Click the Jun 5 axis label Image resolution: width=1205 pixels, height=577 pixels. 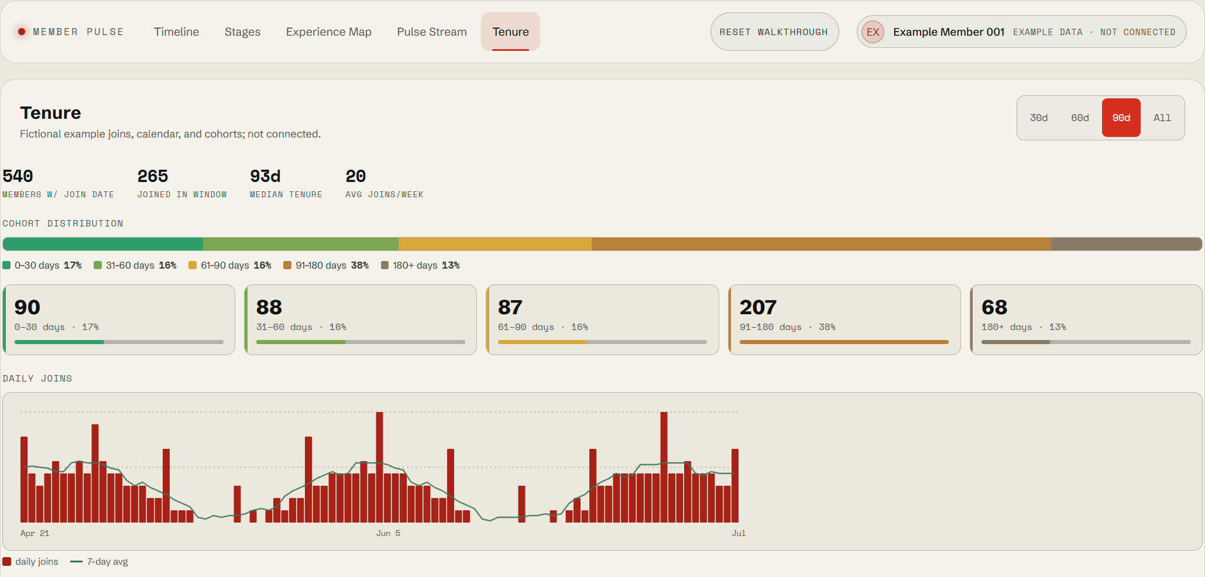[388, 533]
